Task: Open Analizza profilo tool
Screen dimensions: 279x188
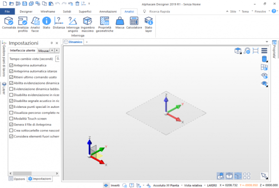Action: 23,24
